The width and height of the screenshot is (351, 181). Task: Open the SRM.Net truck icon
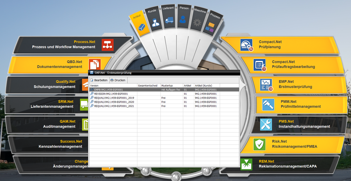[x=84, y=105]
